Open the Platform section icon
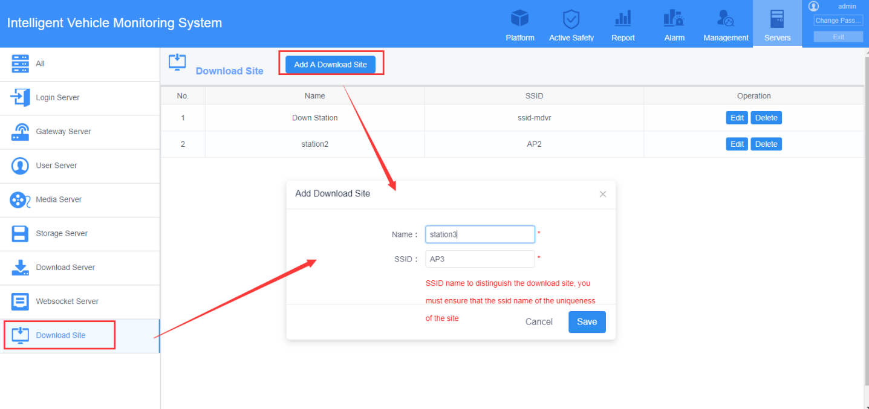Screen dimensions: 869x409 click(520, 18)
